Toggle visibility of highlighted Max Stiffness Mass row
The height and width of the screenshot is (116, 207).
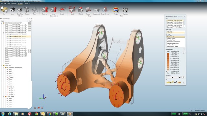(8, 37)
